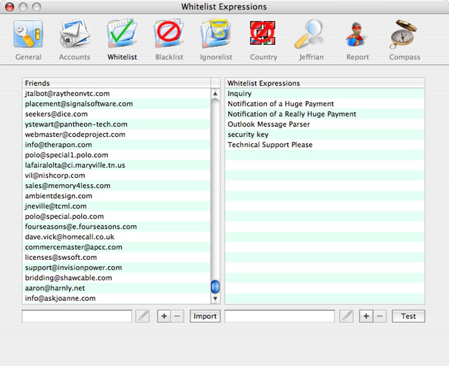This screenshot has width=449, height=366.
Task: Select lafairalolta@ci.maryville.tn.us row
Action: click(x=116, y=165)
